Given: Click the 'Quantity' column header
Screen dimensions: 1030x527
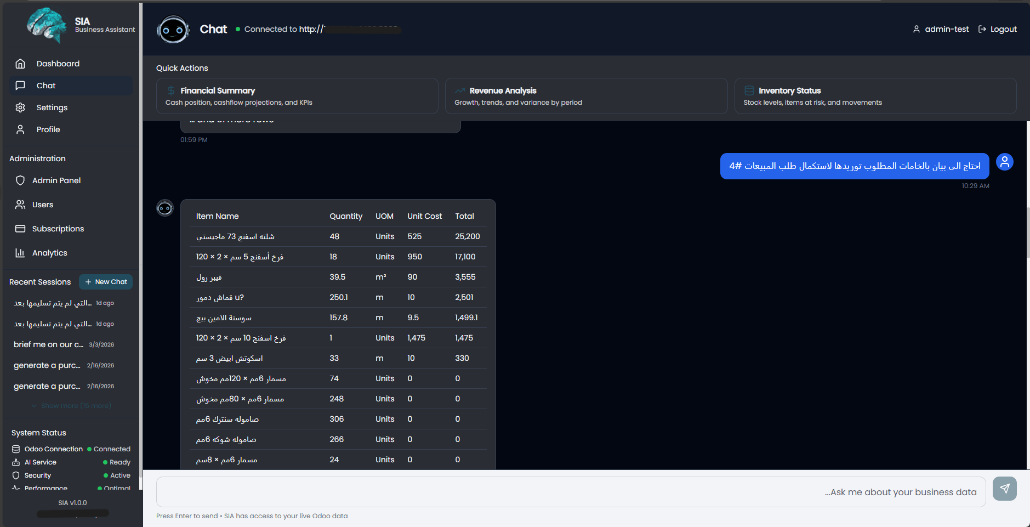Looking at the screenshot, I should [x=346, y=216].
